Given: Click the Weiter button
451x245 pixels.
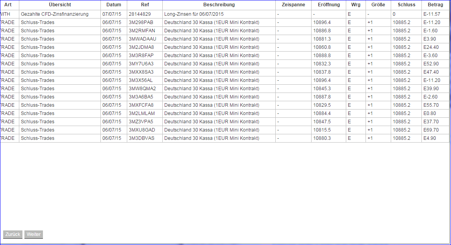Looking at the screenshot, I should pyautogui.click(x=33, y=234).
